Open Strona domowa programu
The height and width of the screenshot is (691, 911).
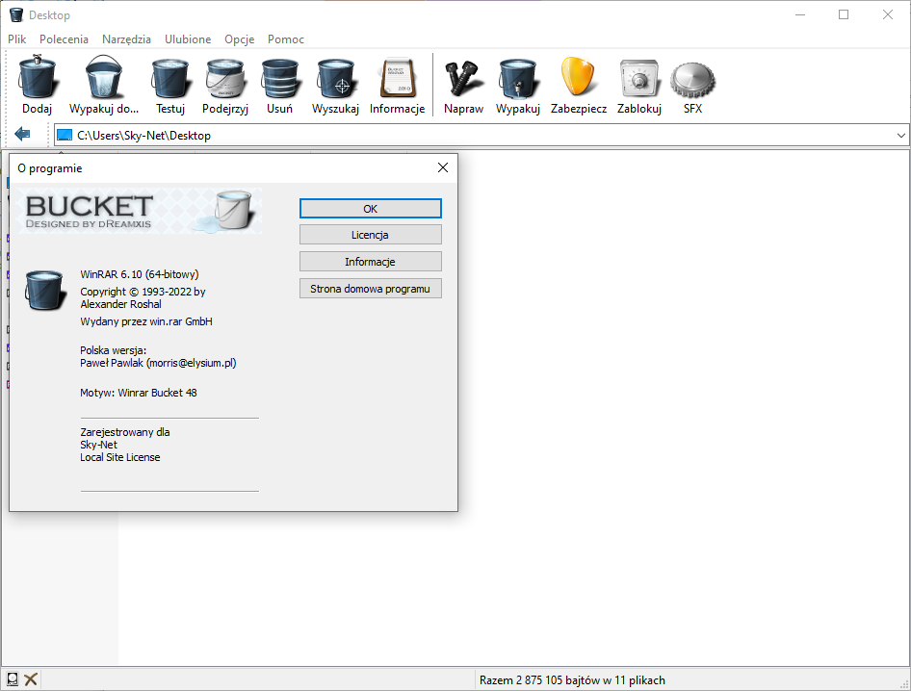[x=371, y=289]
